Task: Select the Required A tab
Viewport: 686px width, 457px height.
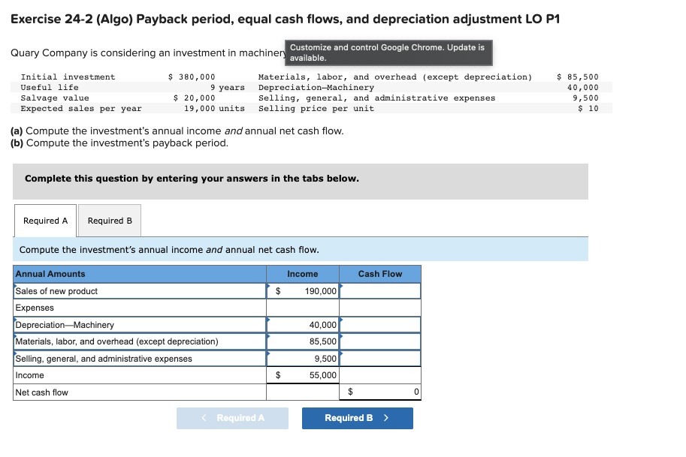Action: tap(44, 220)
